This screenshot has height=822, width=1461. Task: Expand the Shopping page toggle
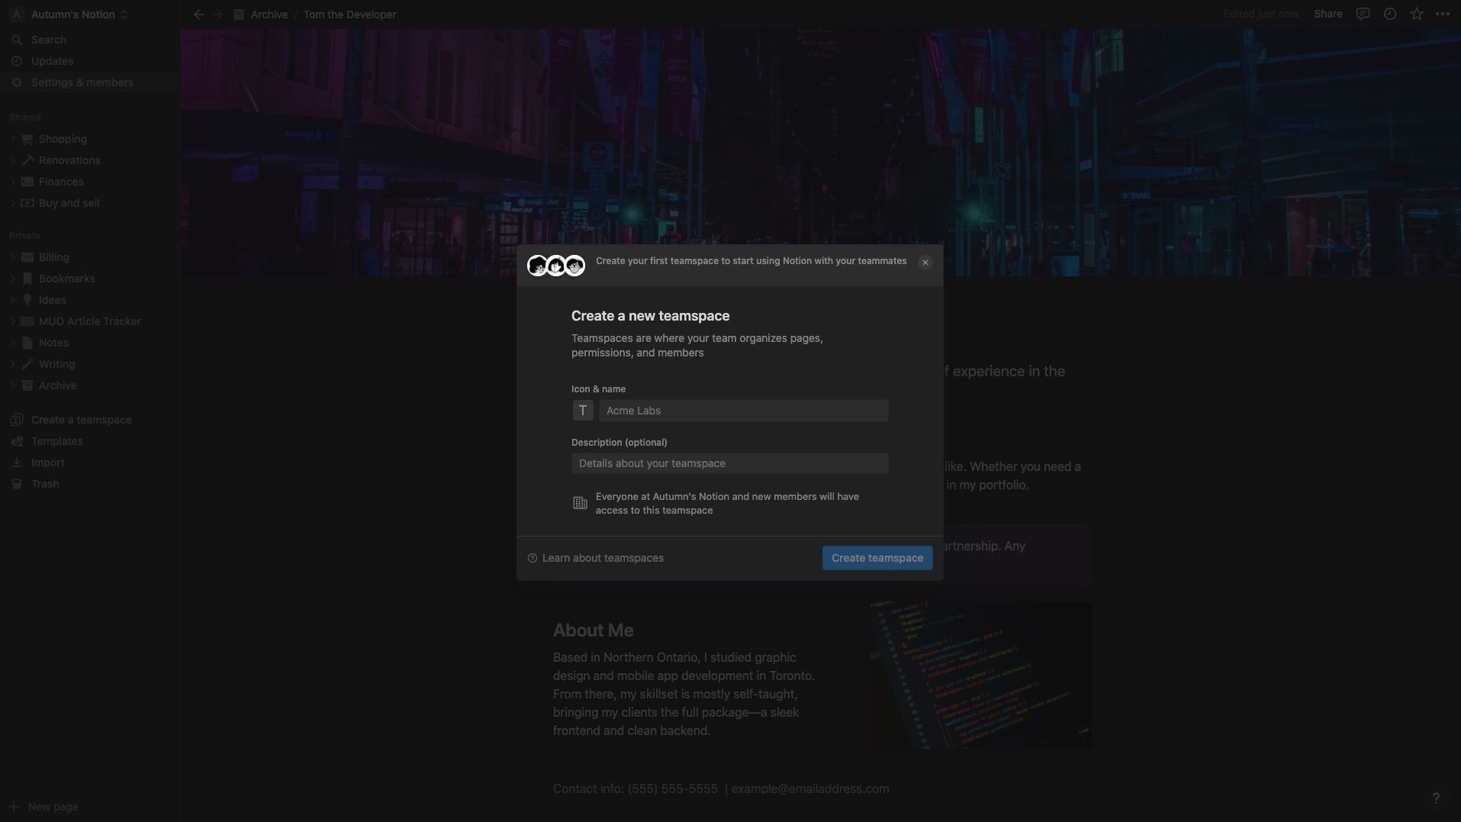pos(12,139)
